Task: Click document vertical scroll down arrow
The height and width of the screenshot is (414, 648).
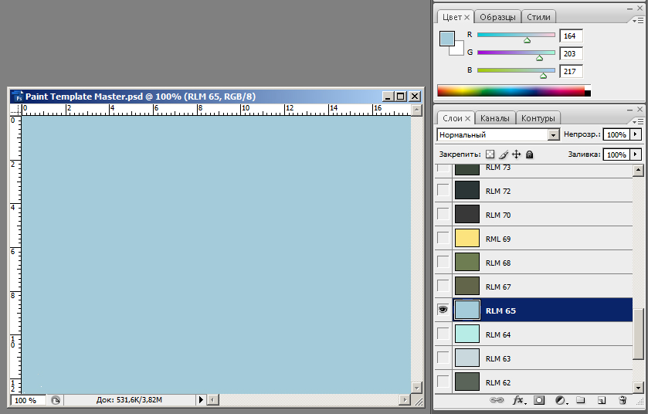Action: coord(416,388)
